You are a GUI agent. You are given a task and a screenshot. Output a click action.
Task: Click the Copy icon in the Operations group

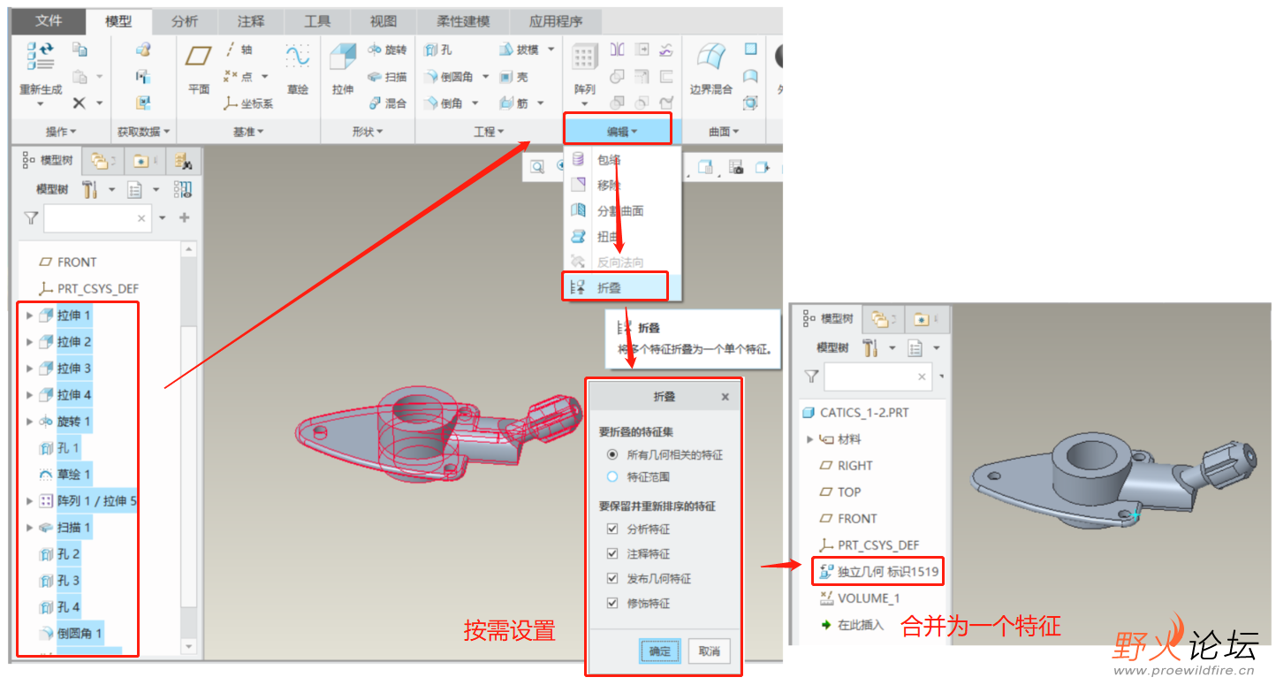[x=80, y=49]
